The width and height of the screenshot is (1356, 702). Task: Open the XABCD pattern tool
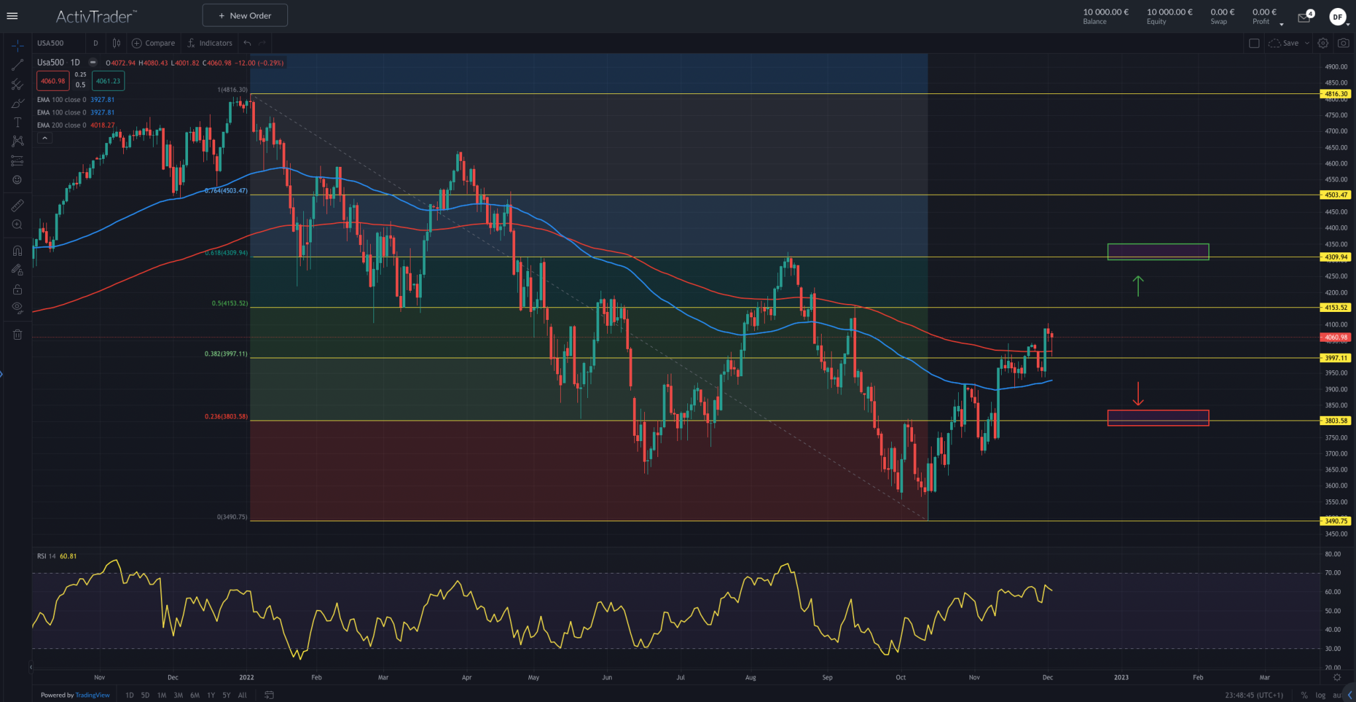coord(17,140)
